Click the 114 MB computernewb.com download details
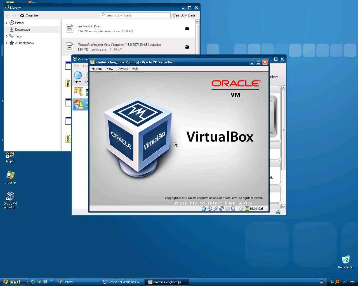The image size is (358, 286). [105, 31]
